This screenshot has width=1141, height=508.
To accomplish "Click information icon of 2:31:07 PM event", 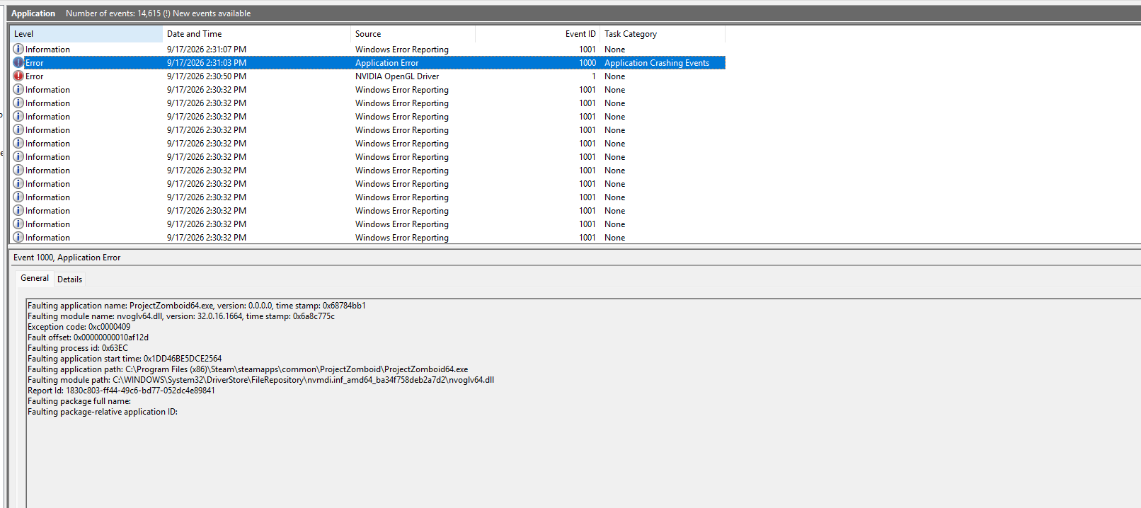I will pos(18,49).
